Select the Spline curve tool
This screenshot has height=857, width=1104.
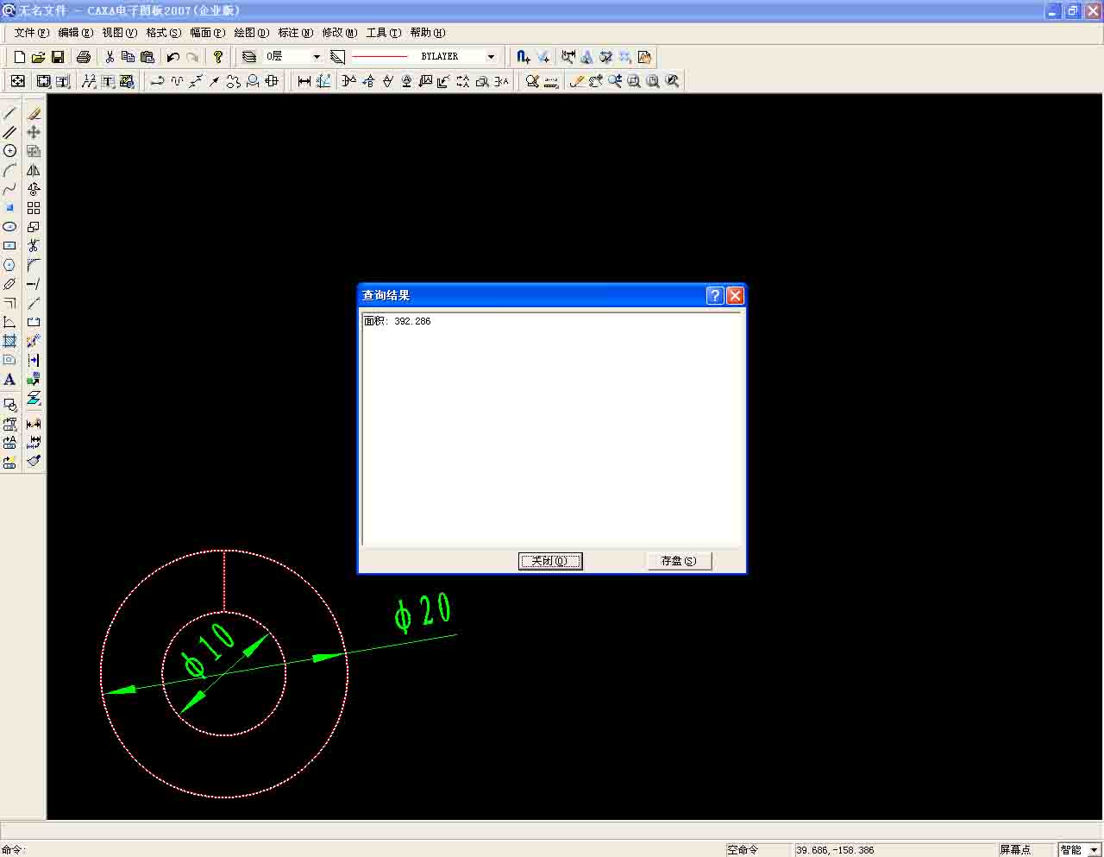(x=9, y=189)
